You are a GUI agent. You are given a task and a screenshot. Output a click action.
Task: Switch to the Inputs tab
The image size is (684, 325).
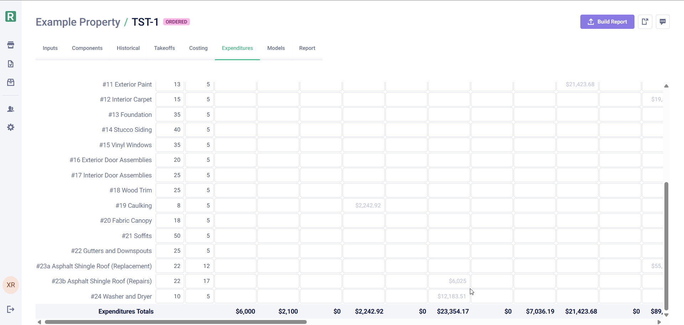(50, 48)
